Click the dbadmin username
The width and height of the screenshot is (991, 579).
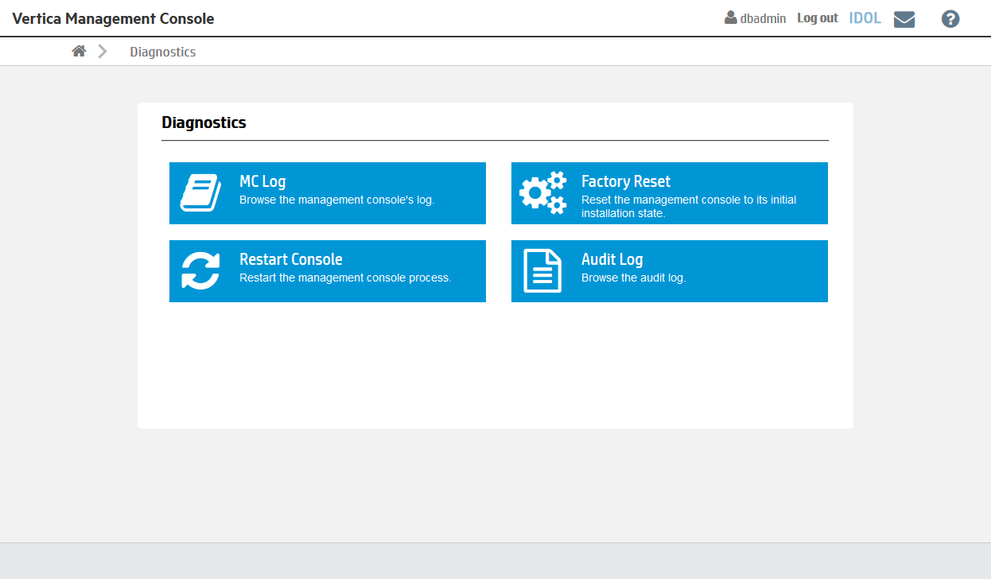[x=763, y=18]
